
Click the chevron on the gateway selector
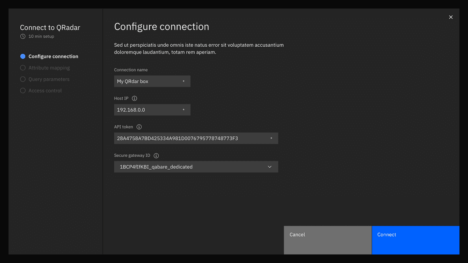pos(269,166)
